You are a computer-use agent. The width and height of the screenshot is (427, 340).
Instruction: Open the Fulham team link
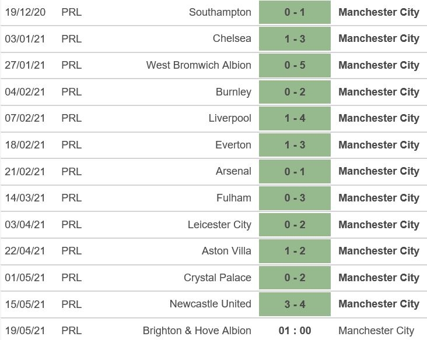234,198
